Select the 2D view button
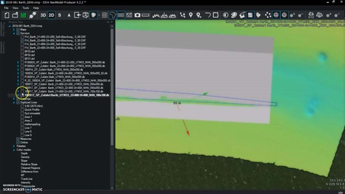Viewport: 345px width, 194px height. 51,15
